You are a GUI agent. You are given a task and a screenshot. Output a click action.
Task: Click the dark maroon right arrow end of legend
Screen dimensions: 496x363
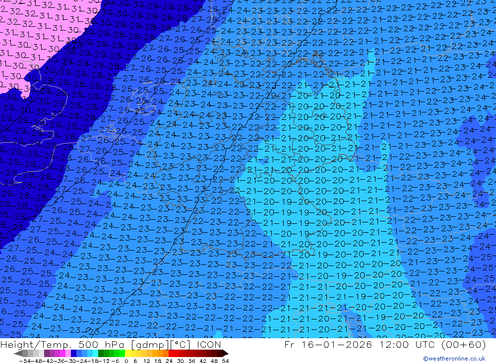point(226,353)
